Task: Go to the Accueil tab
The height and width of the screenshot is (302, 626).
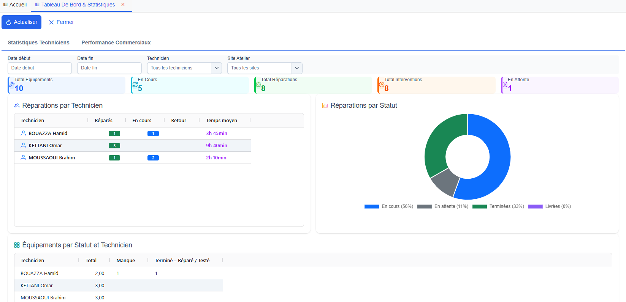Action: (15, 5)
